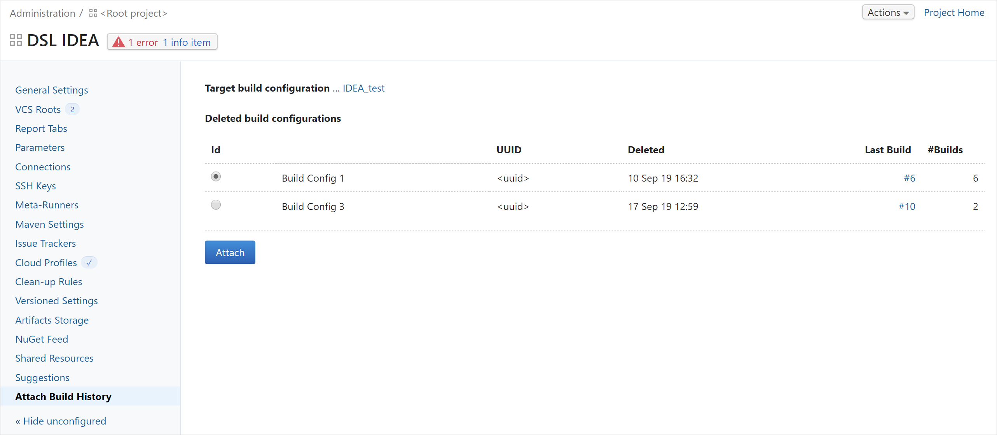The height and width of the screenshot is (435, 997).
Task: Open Versioned Settings section
Action: click(57, 300)
